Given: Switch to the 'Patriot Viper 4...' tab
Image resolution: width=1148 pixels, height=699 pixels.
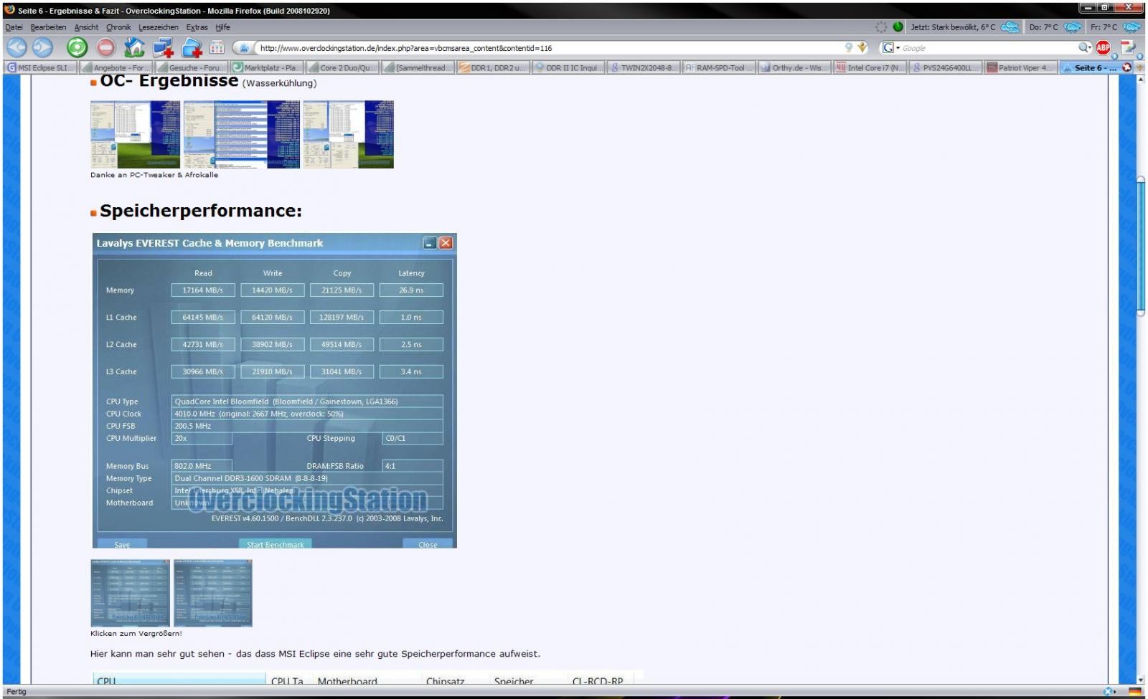Looking at the screenshot, I should click(x=1022, y=67).
